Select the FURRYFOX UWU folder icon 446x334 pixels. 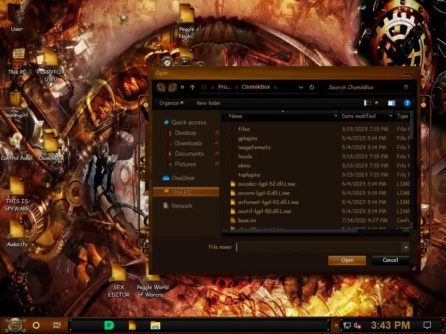coord(51,65)
